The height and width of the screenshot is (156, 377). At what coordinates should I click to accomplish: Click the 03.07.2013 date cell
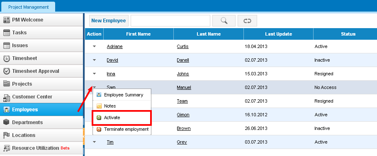[x=256, y=142]
